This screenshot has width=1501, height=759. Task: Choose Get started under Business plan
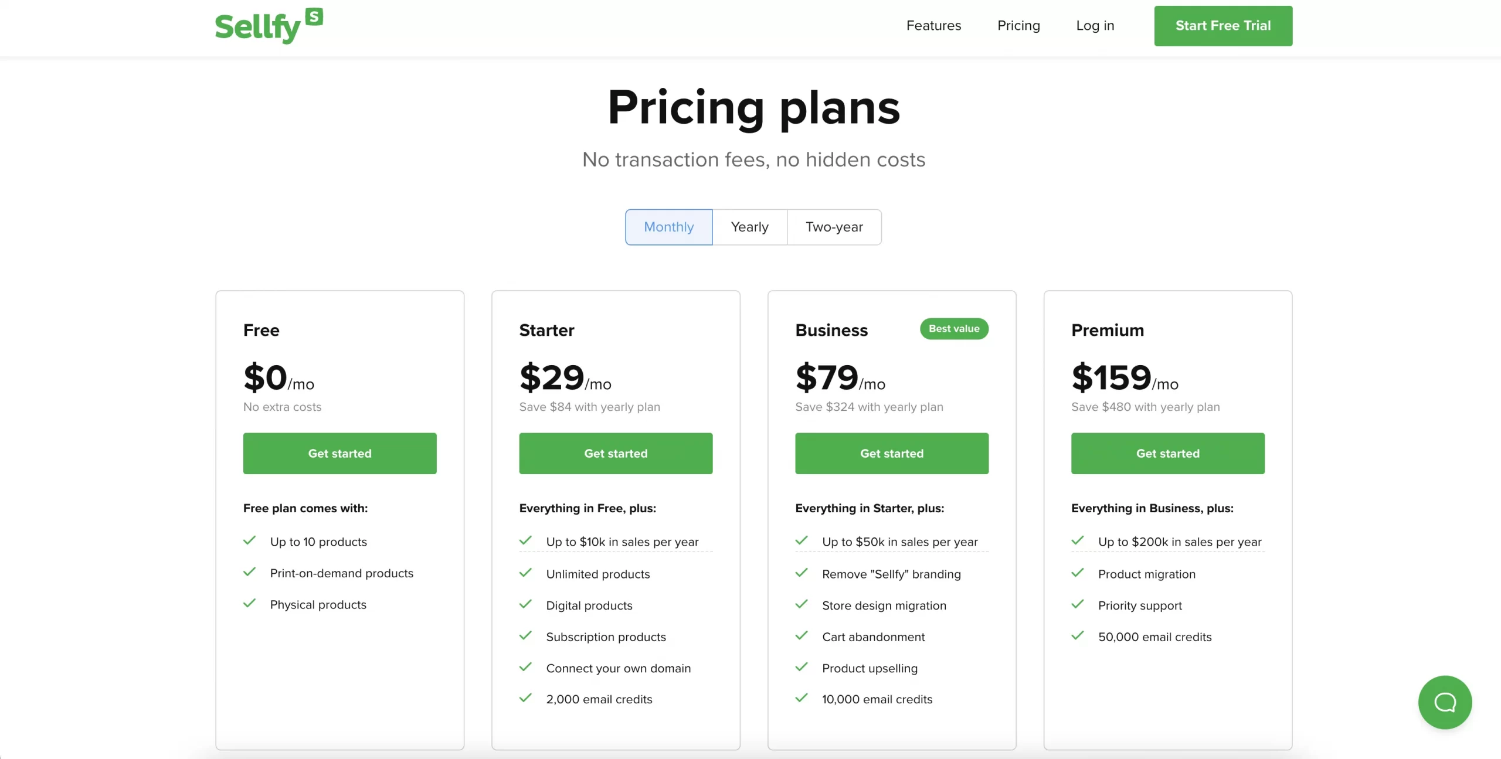point(891,453)
